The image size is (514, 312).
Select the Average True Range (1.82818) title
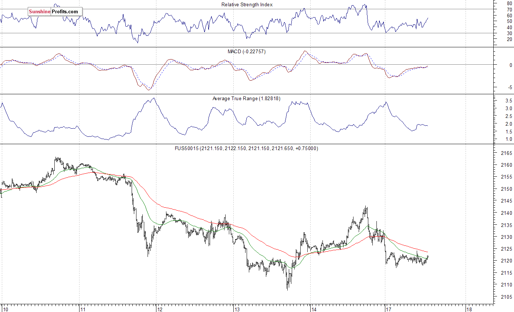[246, 99]
